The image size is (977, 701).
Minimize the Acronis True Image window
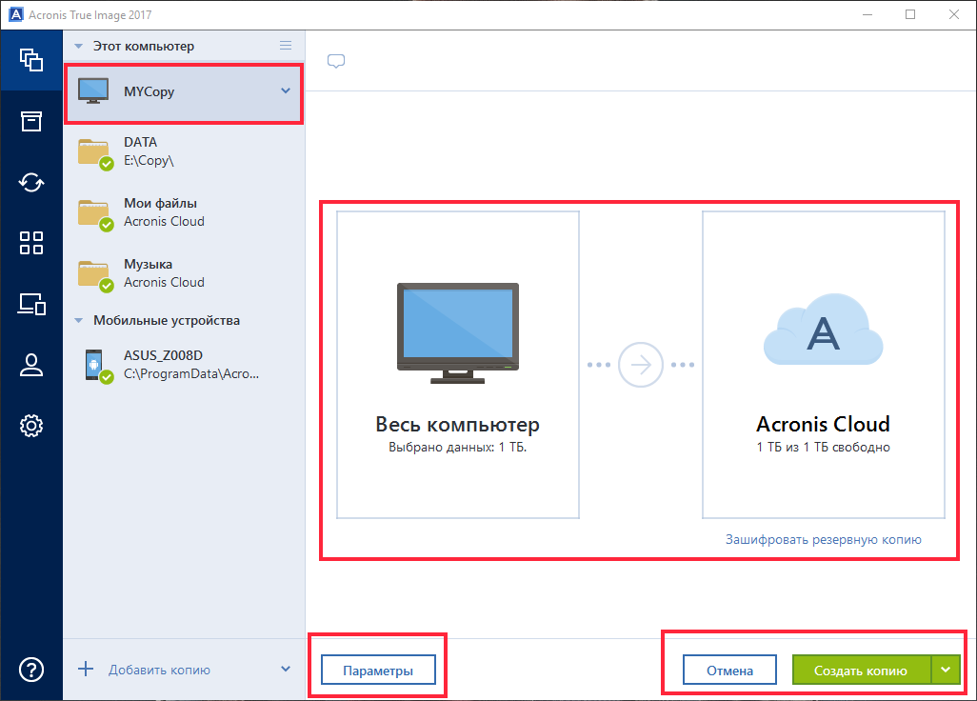(867, 14)
